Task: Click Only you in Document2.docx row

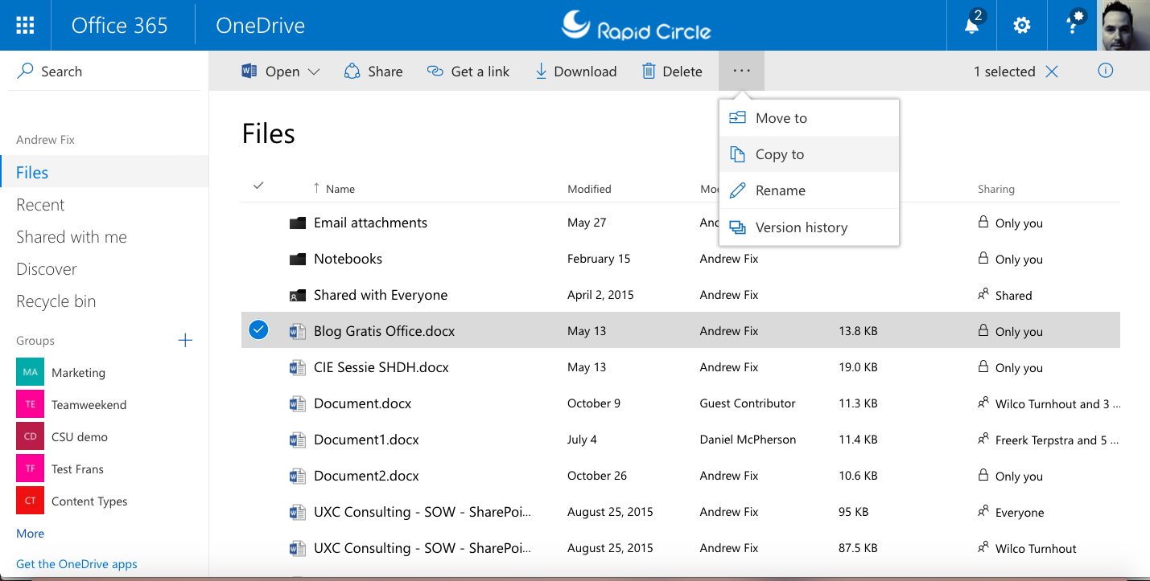Action: tap(1019, 477)
